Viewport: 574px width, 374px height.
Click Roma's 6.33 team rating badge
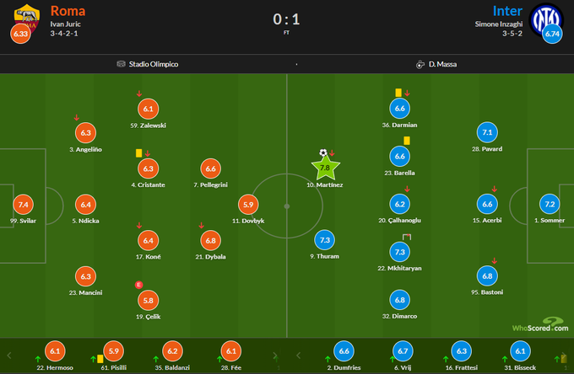coord(20,34)
